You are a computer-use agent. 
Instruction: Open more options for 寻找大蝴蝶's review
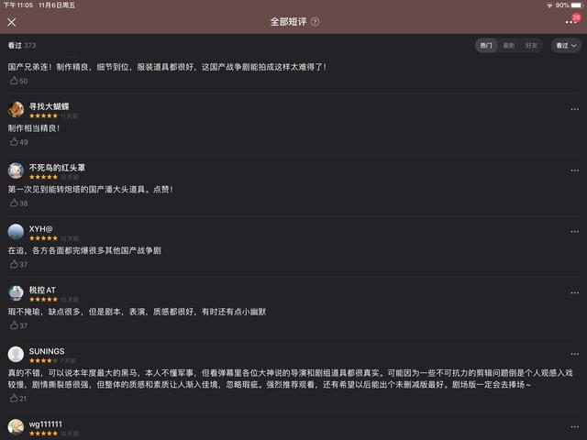click(x=575, y=109)
